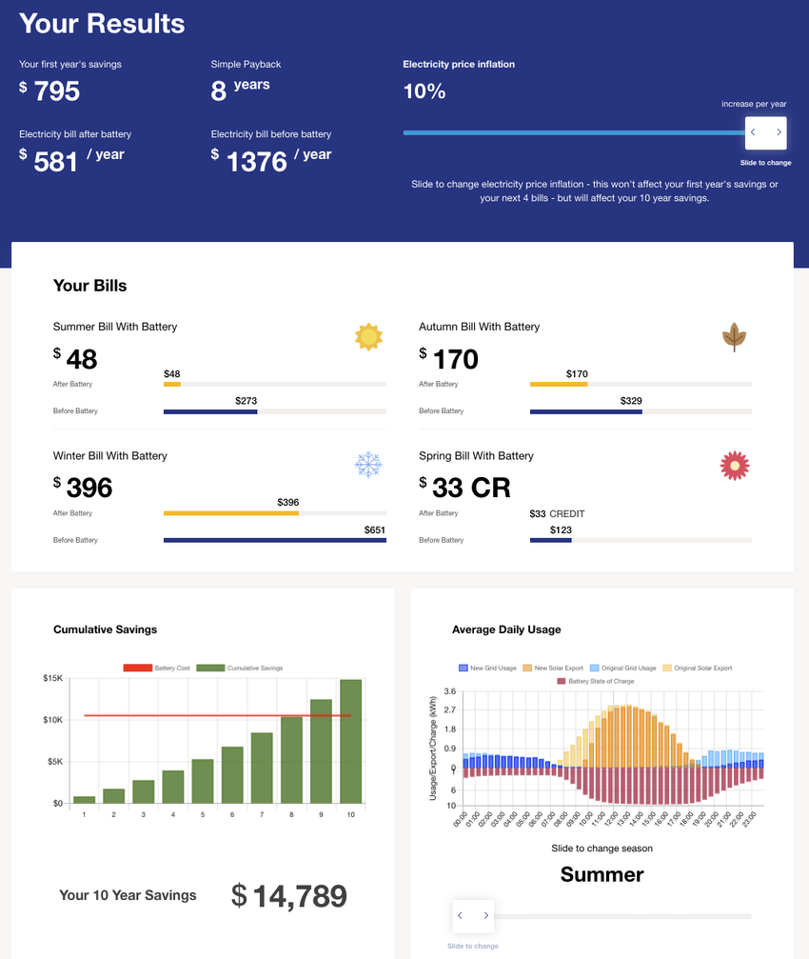Click the Winter $651 before-battery bar
The width and height of the screenshot is (809, 959).
274,540
